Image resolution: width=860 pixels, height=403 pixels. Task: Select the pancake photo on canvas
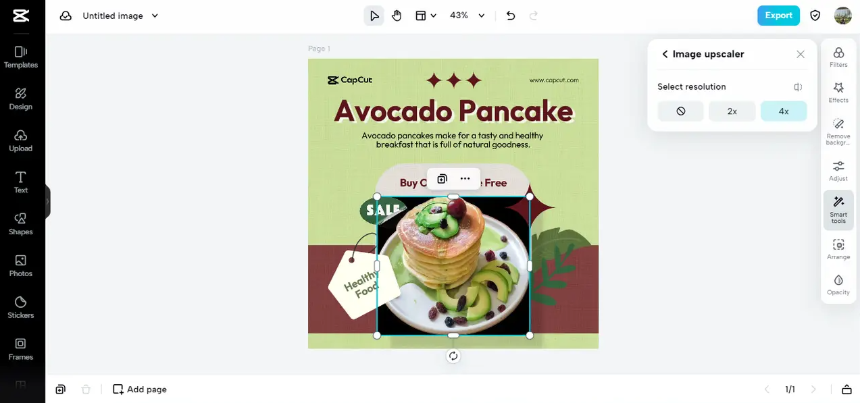pos(453,266)
